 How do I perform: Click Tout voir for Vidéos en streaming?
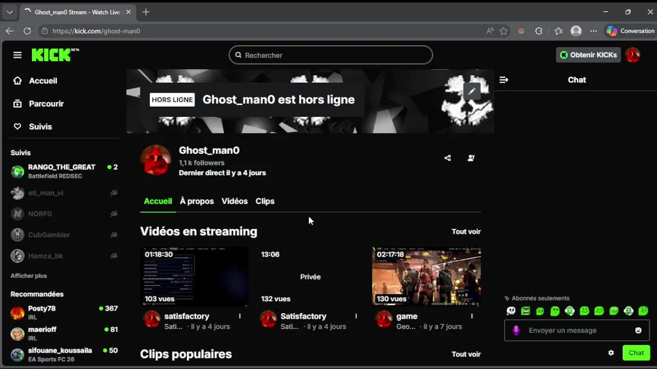point(466,232)
